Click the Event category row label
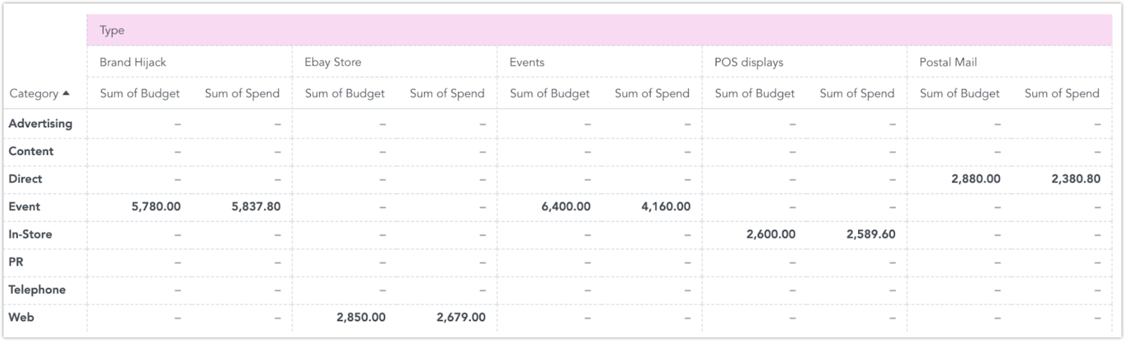1125x341 pixels. [24, 207]
